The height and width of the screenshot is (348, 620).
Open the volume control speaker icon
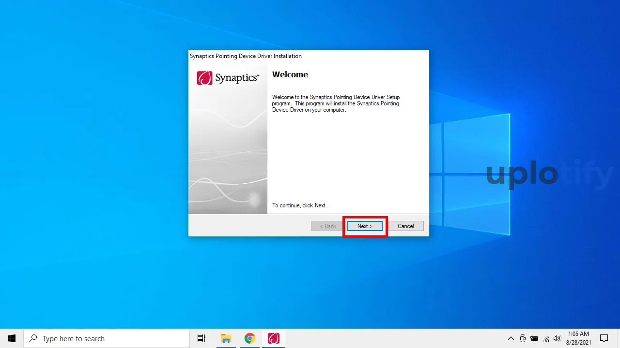557,338
